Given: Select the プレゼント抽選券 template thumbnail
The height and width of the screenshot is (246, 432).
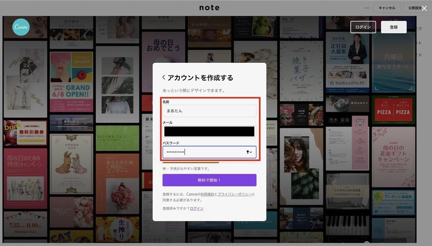Looking at the screenshot, I should pos(393,202).
